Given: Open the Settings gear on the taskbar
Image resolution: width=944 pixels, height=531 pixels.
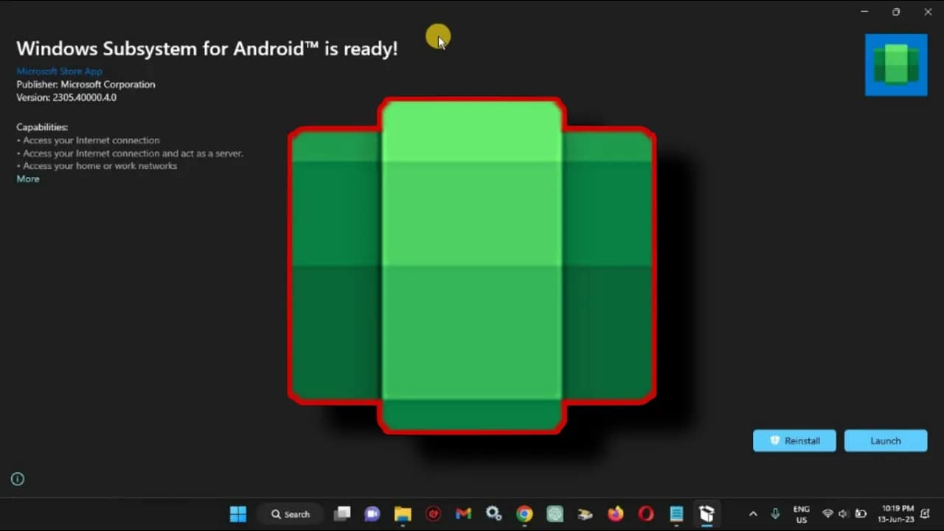Looking at the screenshot, I should [493, 513].
